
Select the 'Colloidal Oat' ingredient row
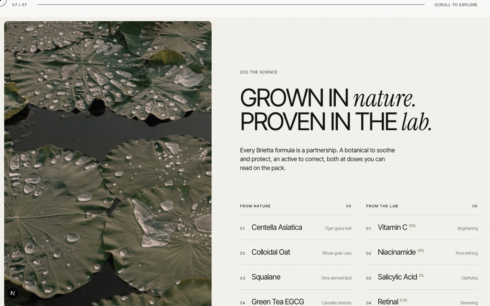click(x=296, y=252)
